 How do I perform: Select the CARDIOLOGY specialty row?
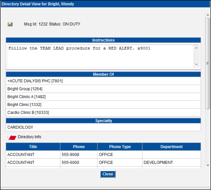pyautogui.click(x=103, y=127)
